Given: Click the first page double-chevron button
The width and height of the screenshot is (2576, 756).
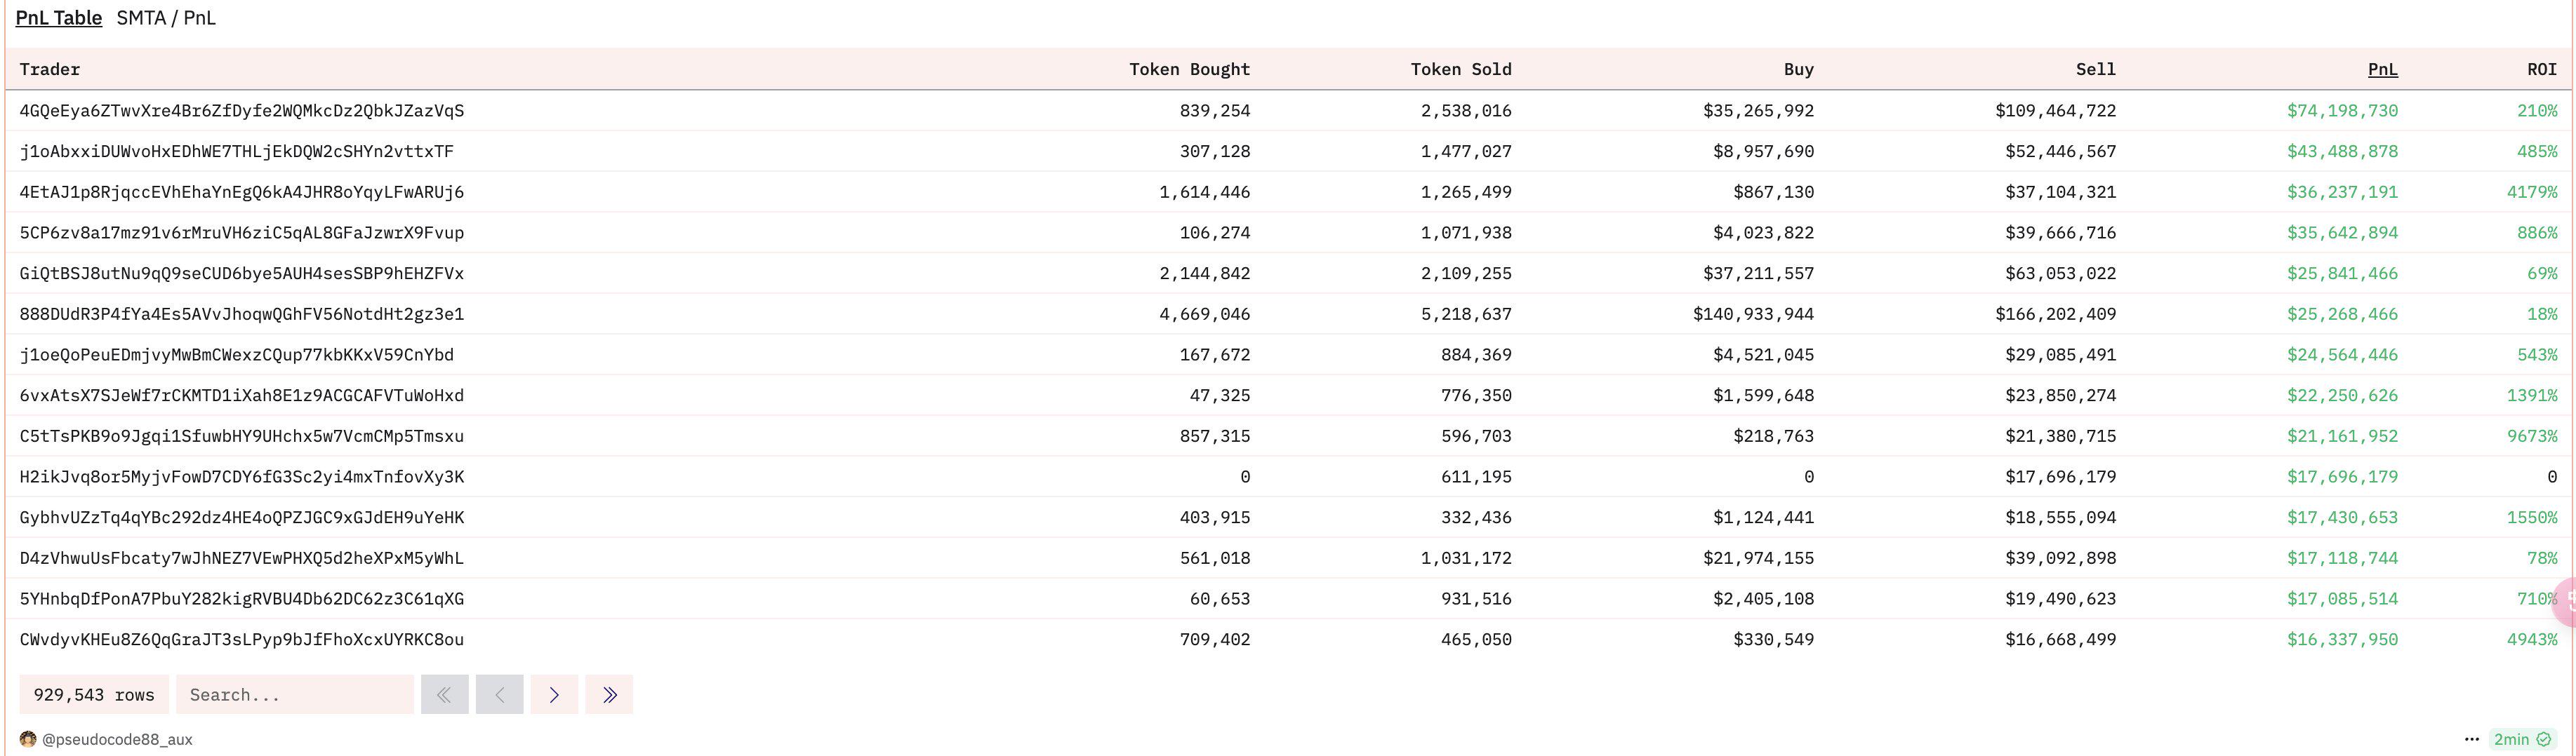Looking at the screenshot, I should pyautogui.click(x=444, y=694).
